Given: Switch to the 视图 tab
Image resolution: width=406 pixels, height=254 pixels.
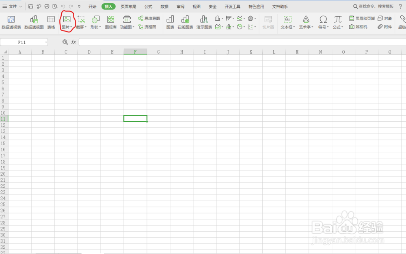Looking at the screenshot, I should (x=197, y=6).
